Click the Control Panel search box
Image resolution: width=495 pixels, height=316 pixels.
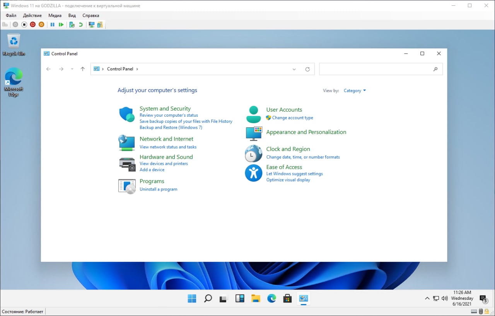pyautogui.click(x=381, y=69)
